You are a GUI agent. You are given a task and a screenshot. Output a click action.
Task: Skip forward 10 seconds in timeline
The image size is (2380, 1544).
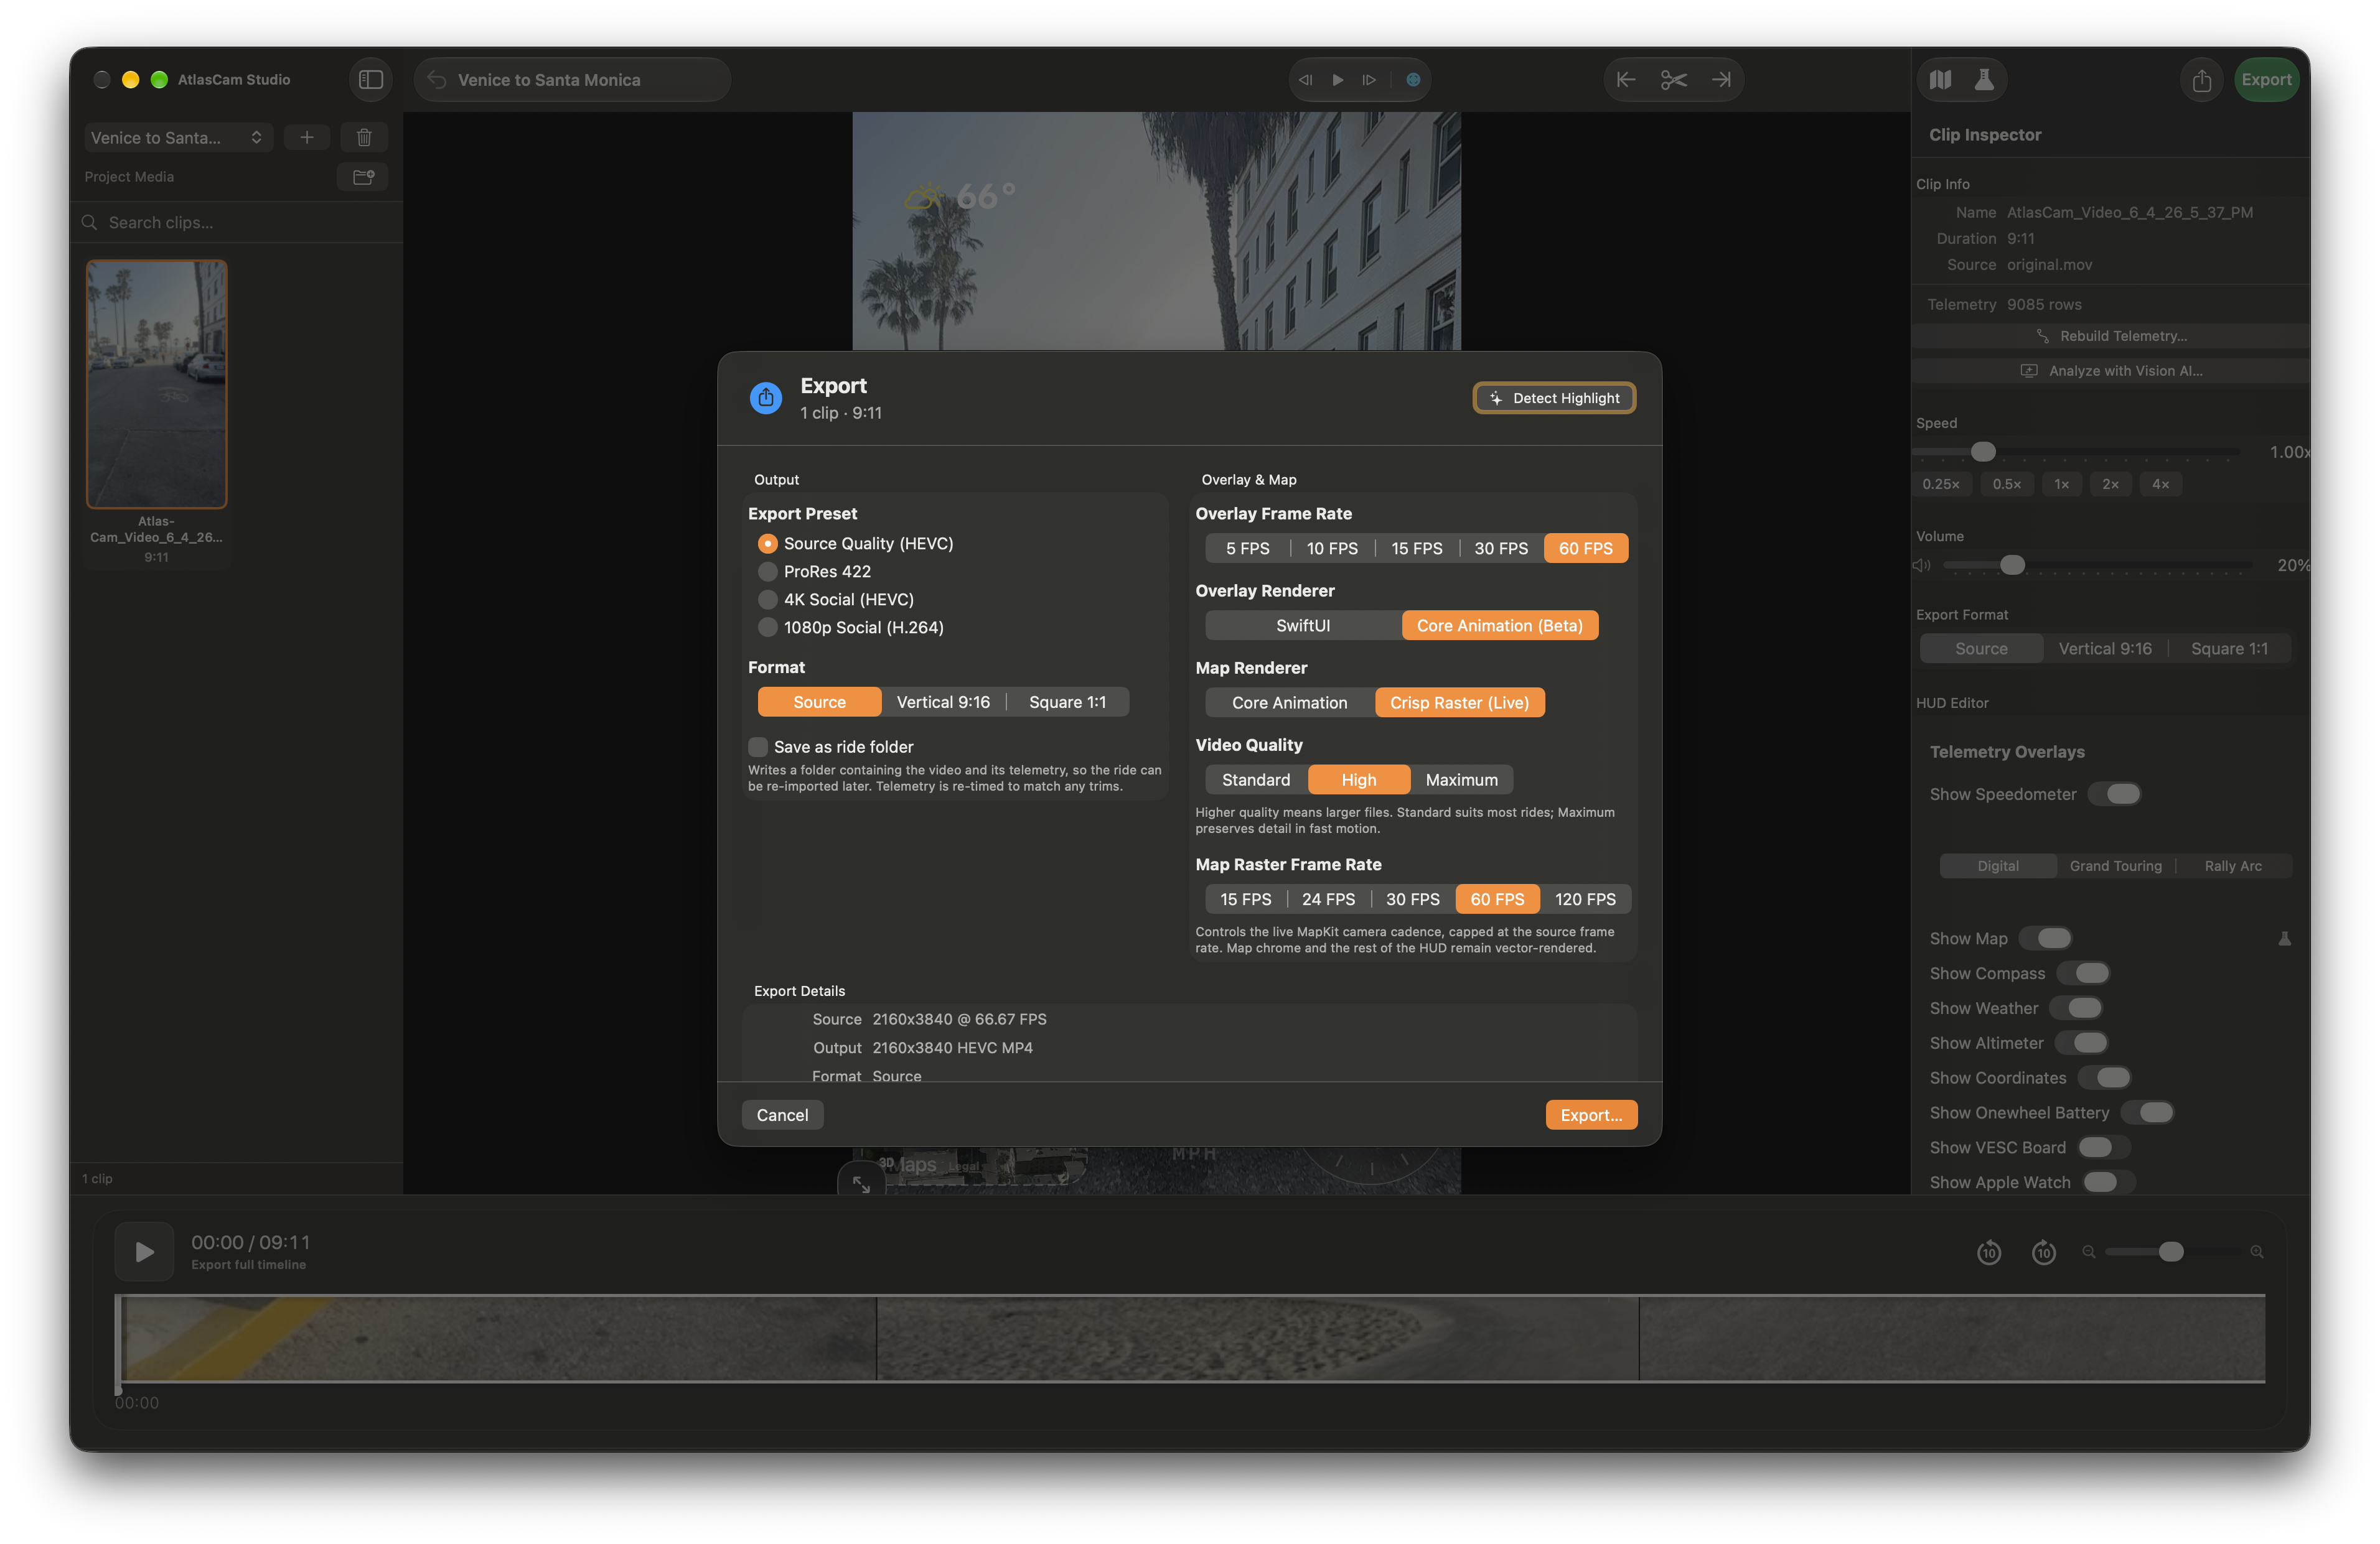click(2044, 1252)
